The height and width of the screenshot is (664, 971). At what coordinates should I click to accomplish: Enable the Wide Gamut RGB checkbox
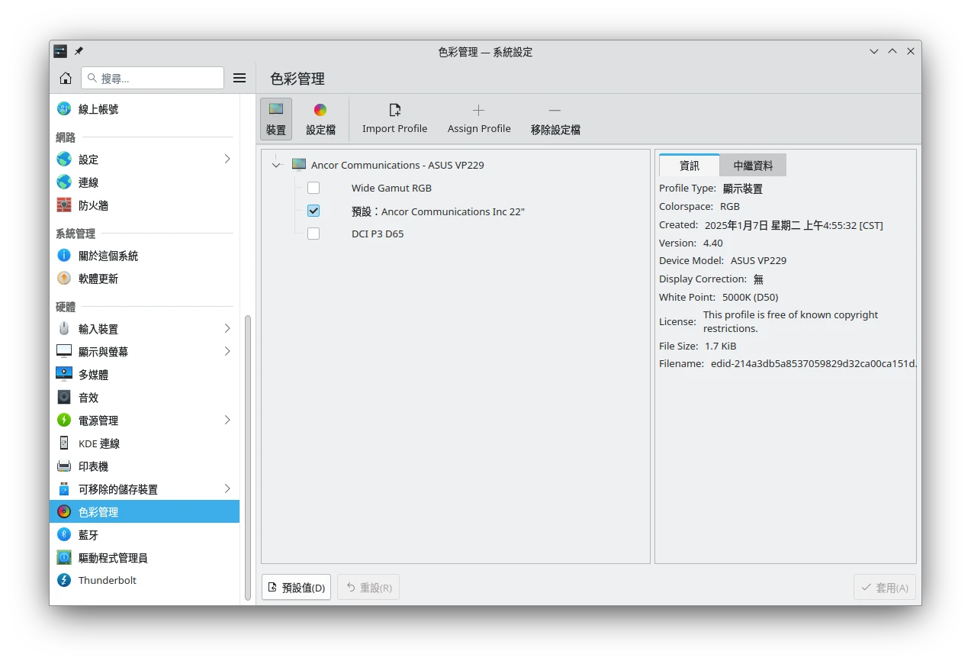point(313,188)
